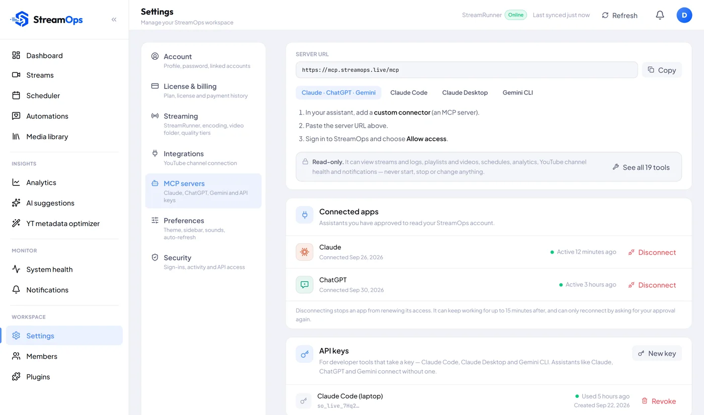The image size is (704, 415).
Task: Disconnect the Claude app
Action: (652, 252)
